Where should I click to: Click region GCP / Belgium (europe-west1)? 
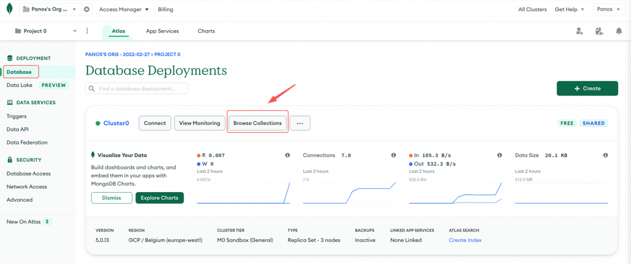coord(165,240)
